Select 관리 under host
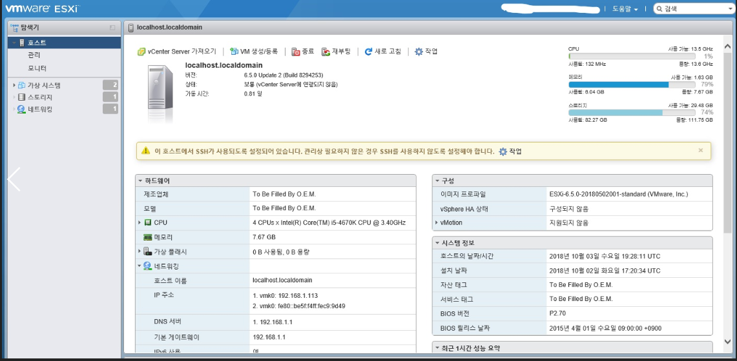Image resolution: width=737 pixels, height=361 pixels. pos(34,55)
